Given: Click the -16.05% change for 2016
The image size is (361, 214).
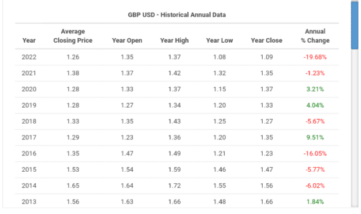Looking at the screenshot, I should 315,154.
